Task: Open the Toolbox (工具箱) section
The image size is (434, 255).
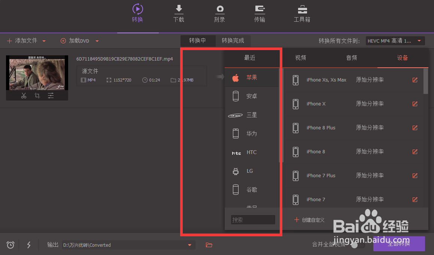Action: click(x=302, y=13)
